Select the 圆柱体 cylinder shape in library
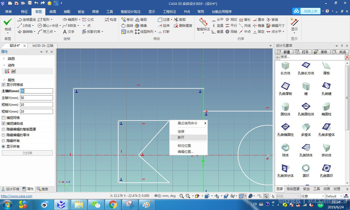Viewport: 350px width, 210px height. tap(285, 109)
